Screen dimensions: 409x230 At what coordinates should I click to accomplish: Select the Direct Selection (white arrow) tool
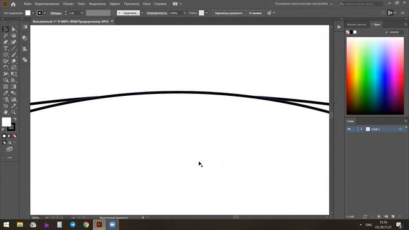click(x=13, y=29)
